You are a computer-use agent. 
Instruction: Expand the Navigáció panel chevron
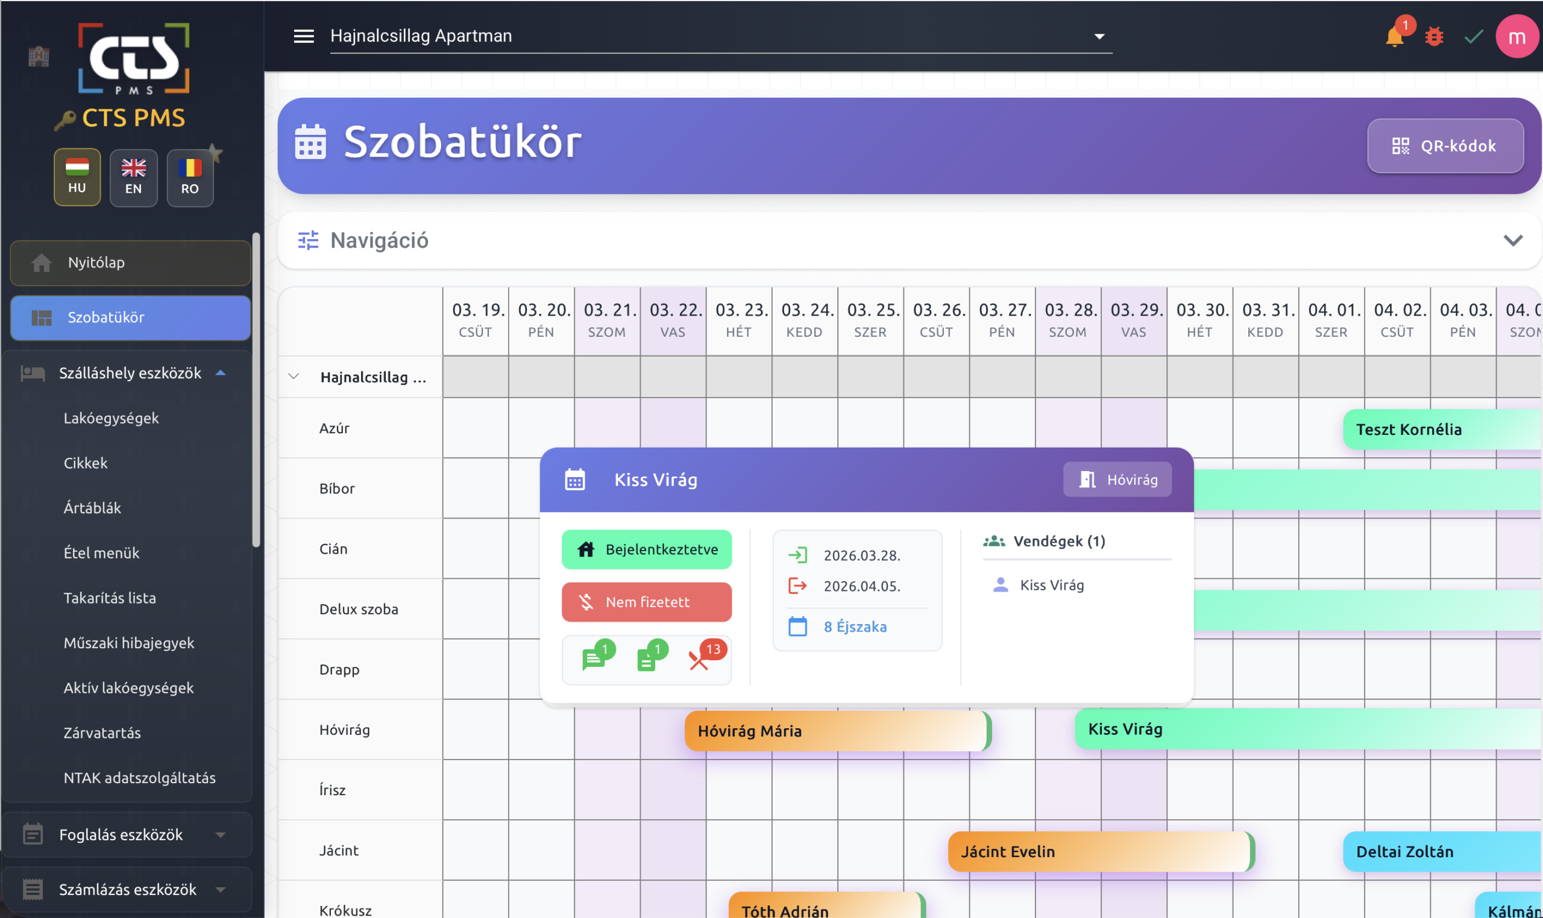[x=1513, y=240]
